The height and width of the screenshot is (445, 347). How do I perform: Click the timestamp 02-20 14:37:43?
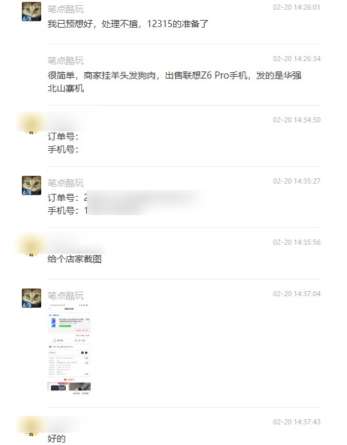click(297, 422)
